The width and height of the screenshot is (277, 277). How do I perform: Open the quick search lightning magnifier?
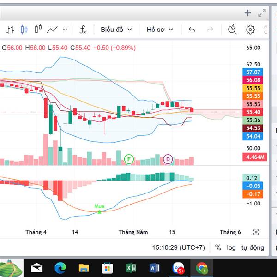click(x=232, y=29)
